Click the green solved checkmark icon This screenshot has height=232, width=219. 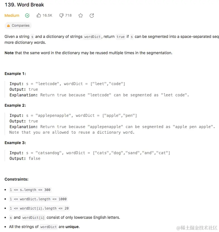click(x=27, y=15)
